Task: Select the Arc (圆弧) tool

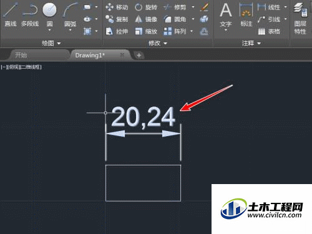Action: pos(70,17)
